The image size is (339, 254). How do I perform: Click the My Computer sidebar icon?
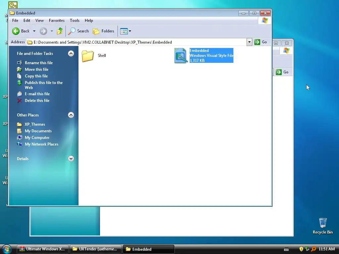tap(20, 138)
